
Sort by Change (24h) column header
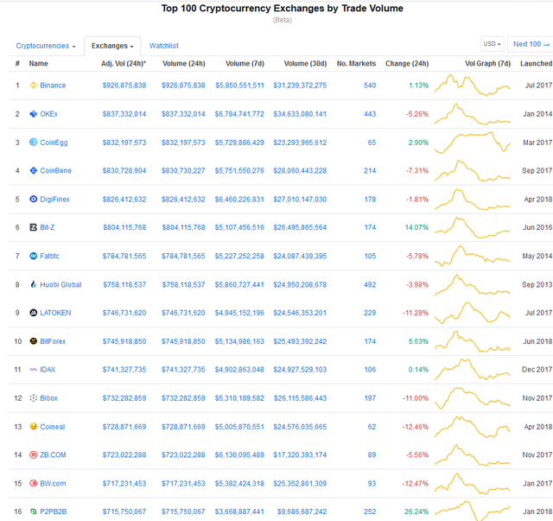(x=407, y=63)
